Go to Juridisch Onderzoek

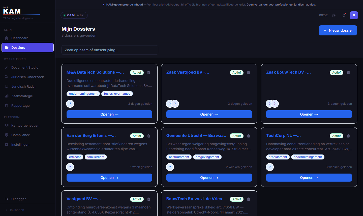[27, 77]
